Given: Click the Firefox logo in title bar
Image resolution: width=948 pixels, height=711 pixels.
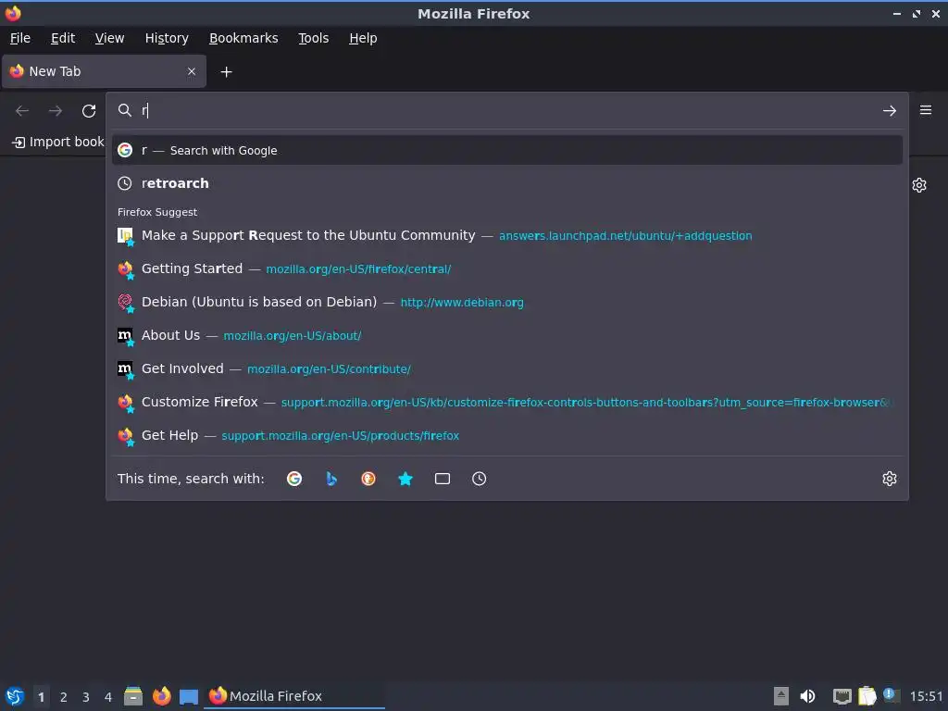Looking at the screenshot, I should [x=13, y=13].
